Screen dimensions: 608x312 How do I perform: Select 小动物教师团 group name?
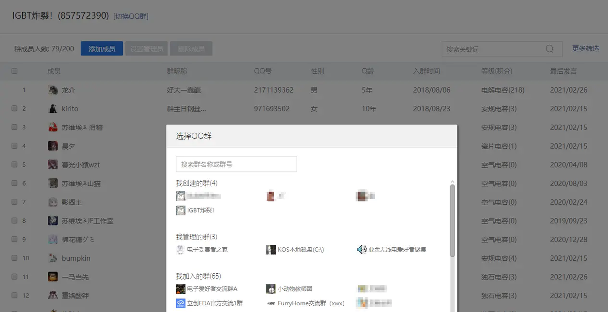(x=295, y=289)
